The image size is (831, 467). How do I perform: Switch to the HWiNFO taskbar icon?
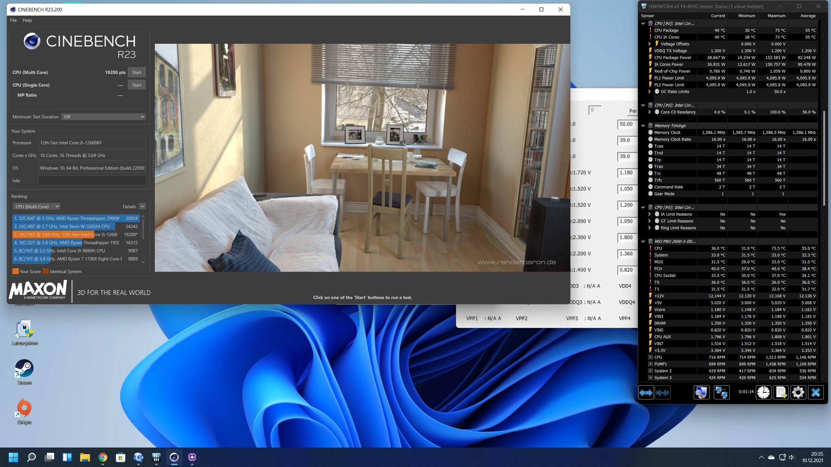[x=156, y=457]
